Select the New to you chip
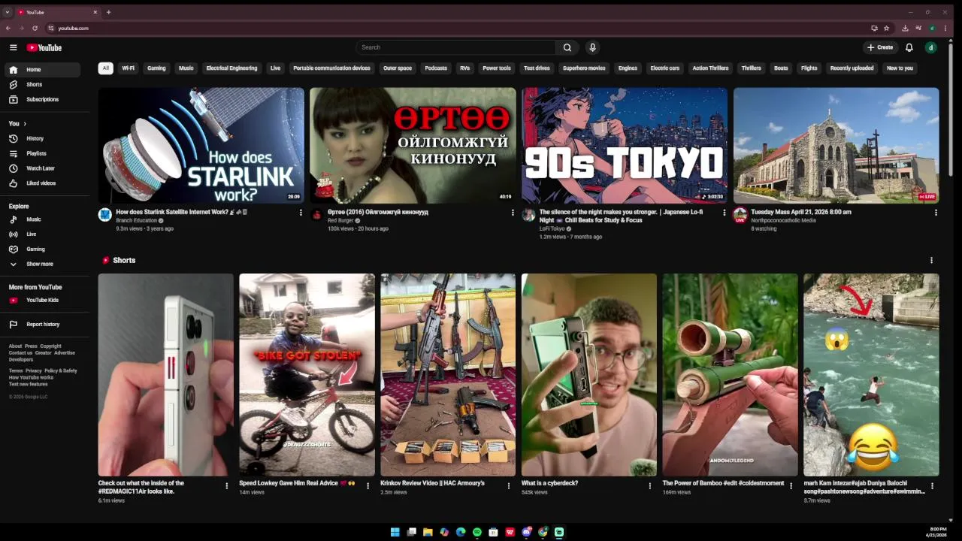Image resolution: width=962 pixels, height=541 pixels. (900, 68)
